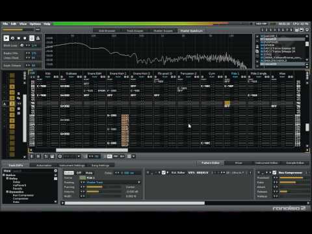Click the track name color swatch

tap(83, 178)
